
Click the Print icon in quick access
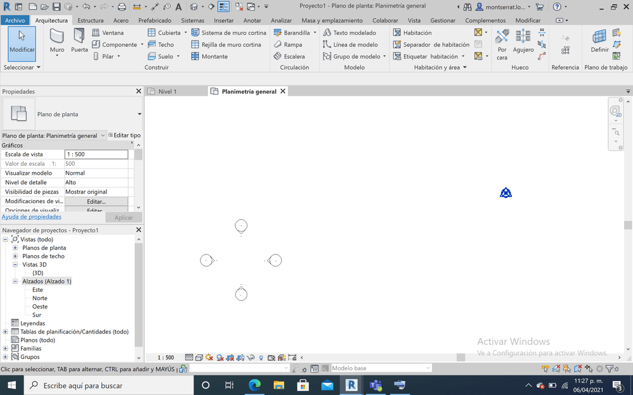tap(122, 7)
